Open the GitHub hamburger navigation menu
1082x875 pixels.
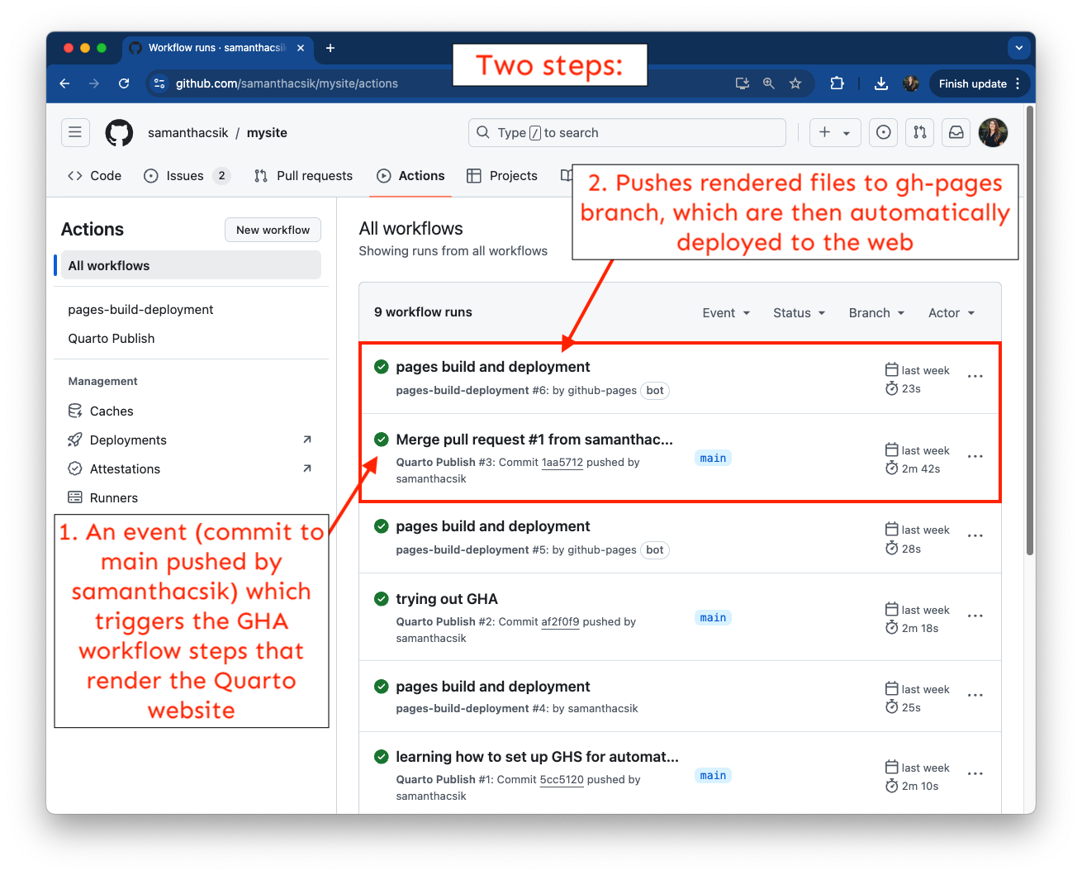pos(75,132)
